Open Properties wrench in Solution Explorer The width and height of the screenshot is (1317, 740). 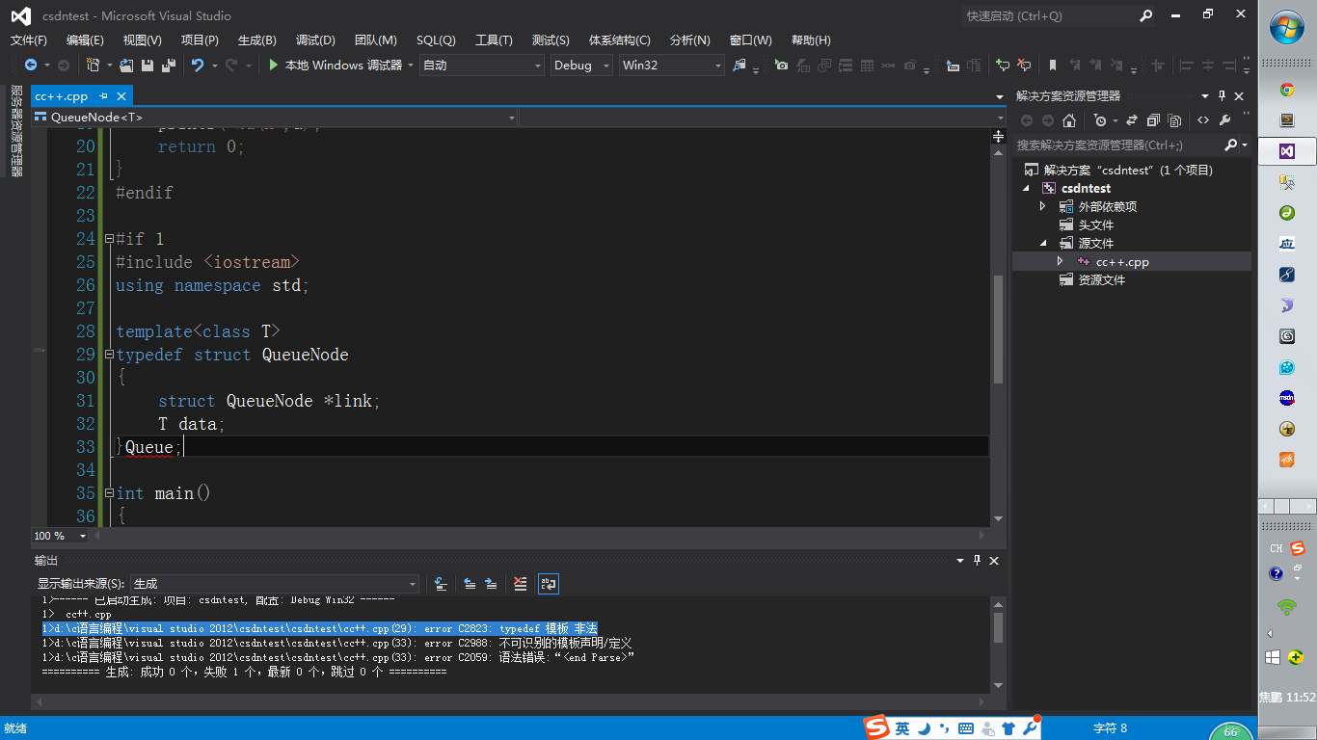[1225, 120]
